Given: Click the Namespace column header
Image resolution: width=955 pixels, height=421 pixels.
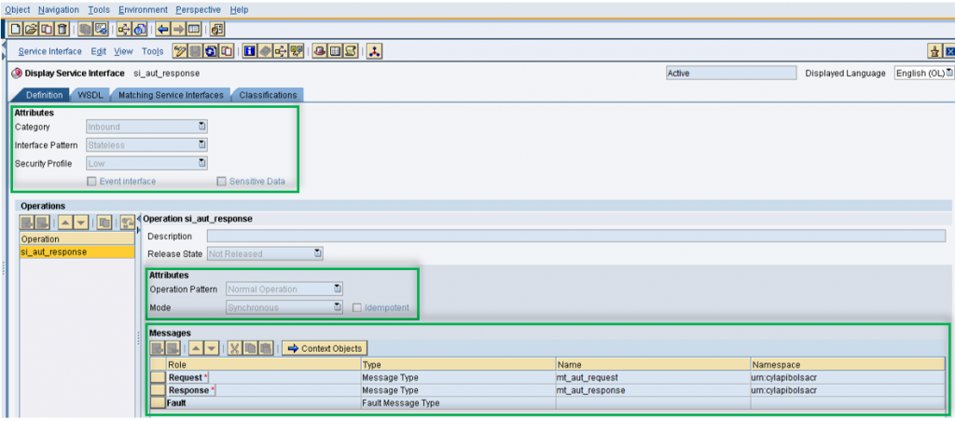Looking at the screenshot, I should pos(848,364).
